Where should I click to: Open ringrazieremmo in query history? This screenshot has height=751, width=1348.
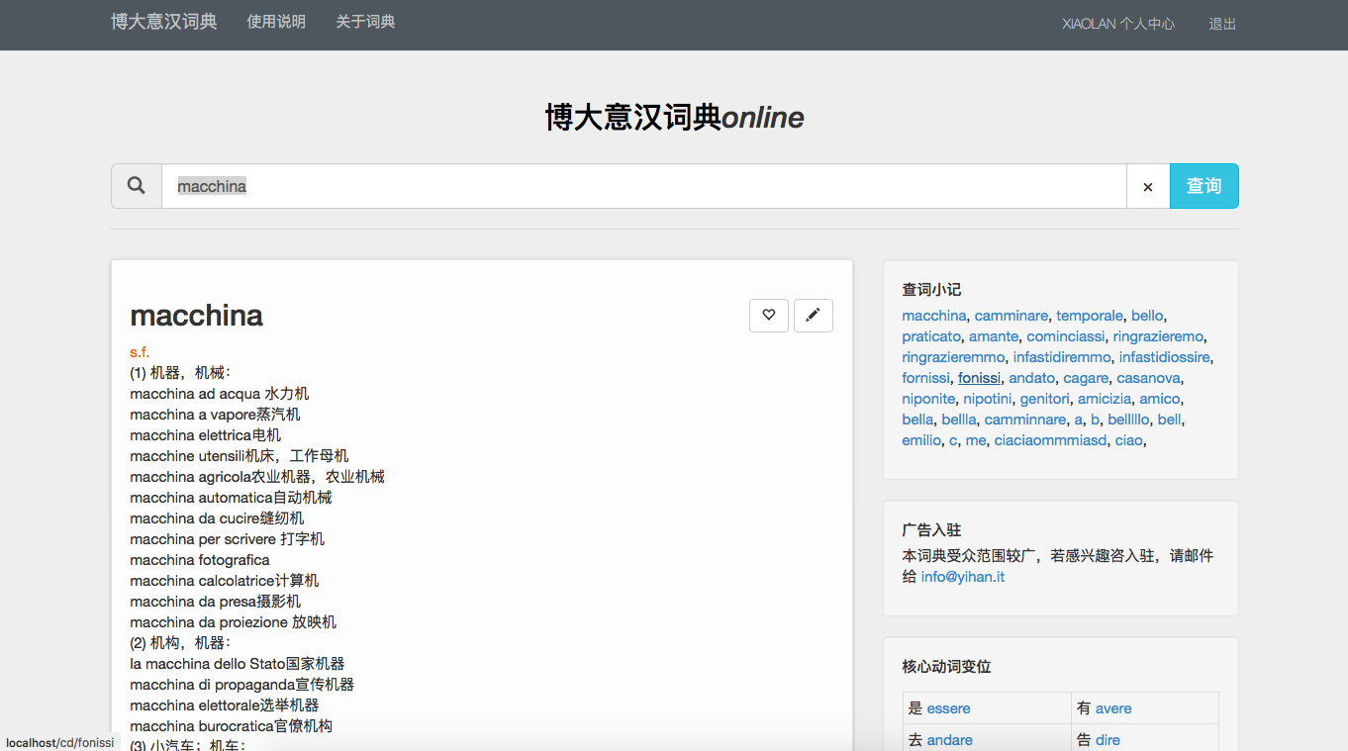(953, 357)
